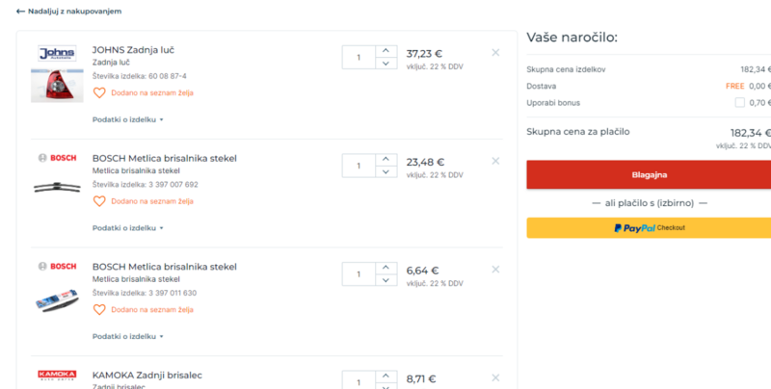This screenshot has width=771, height=389.
Task: Expand Podatki o izdelku for BOSCH 3 397 007 692
Action: (x=128, y=228)
